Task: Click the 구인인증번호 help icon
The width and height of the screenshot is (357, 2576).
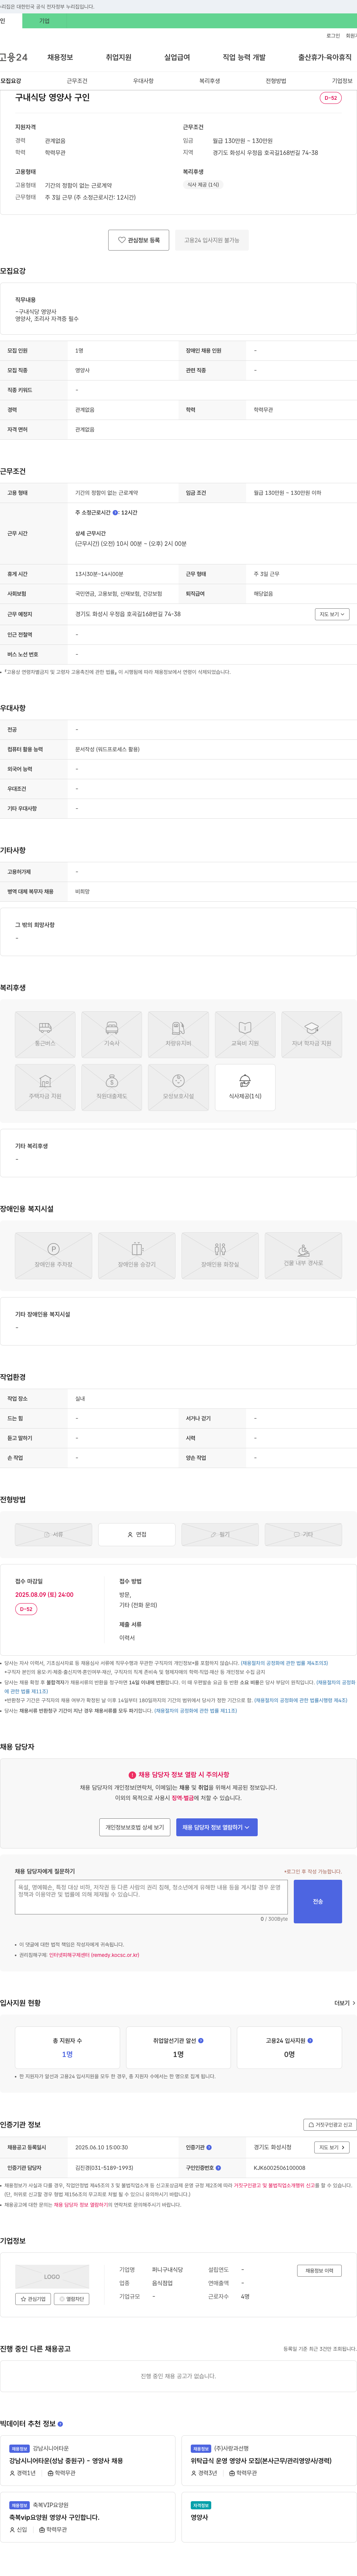Action: tap(218, 2168)
